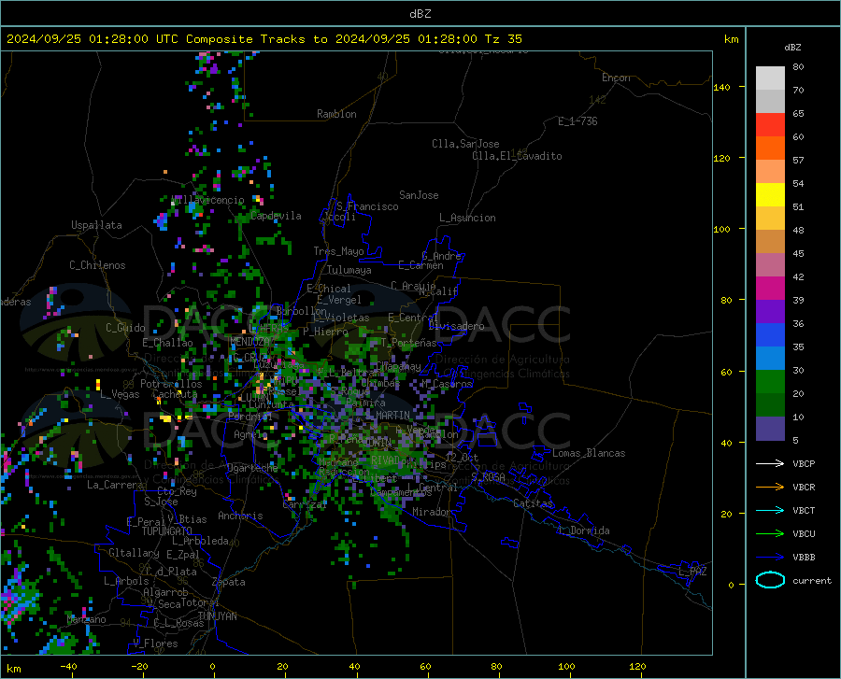Click the orange 60 dBZ color swatch
Screen dimensions: 841x679
(770, 148)
